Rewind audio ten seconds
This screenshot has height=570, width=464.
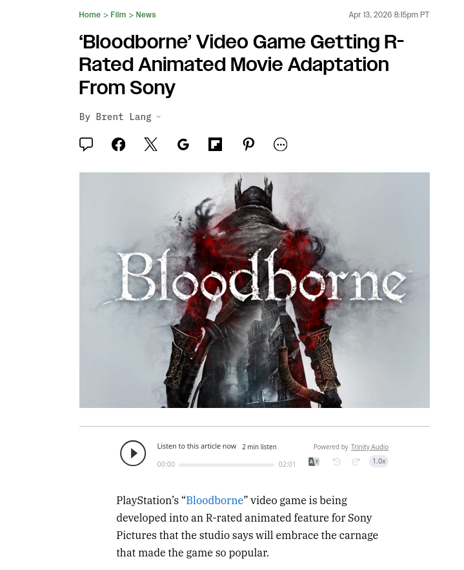[337, 462]
